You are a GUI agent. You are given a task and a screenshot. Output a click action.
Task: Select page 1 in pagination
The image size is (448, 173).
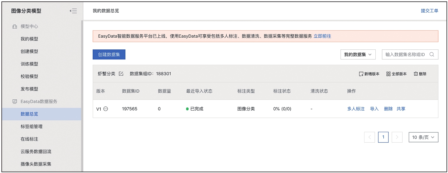pos(383,137)
